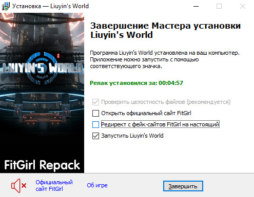This screenshot has width=254, height=197.
Task: Click the 'Установка — Liuyin's World' title bar text
Action: click(50, 6)
